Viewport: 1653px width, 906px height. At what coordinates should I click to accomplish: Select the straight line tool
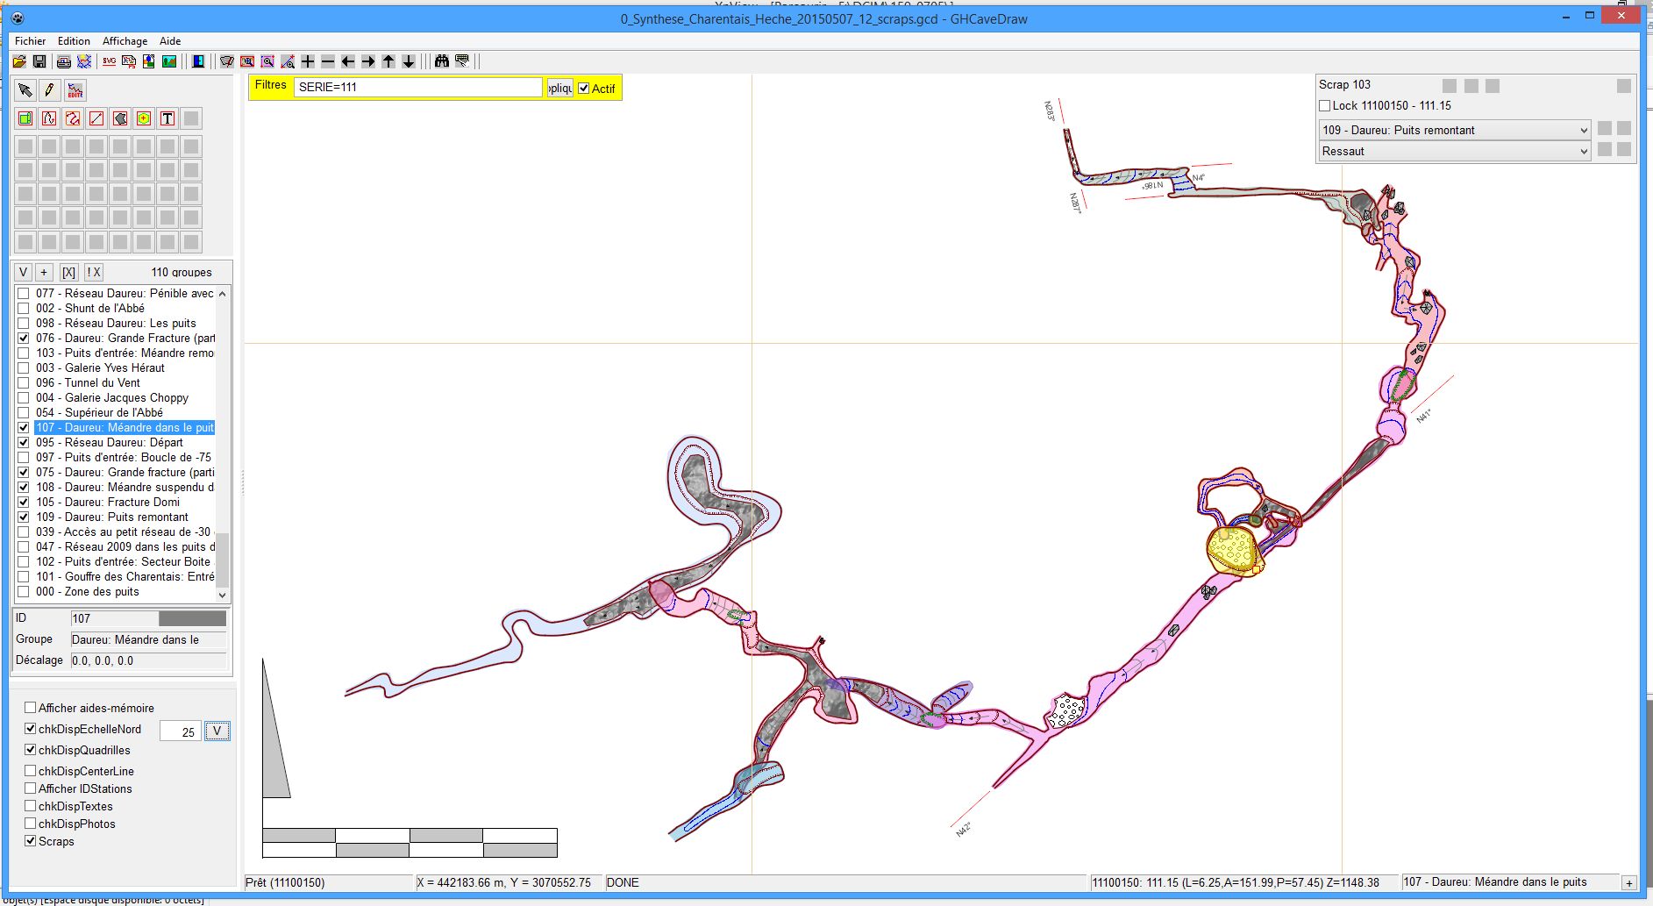coord(96,118)
